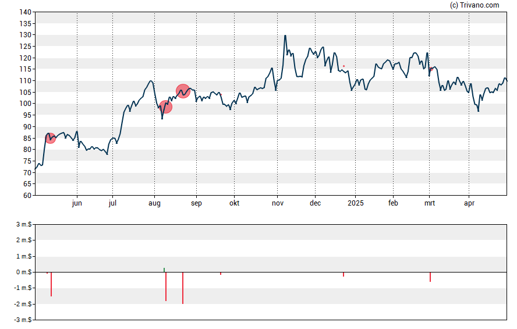Click the '115' y-axis value
Image resolution: width=517 pixels, height=329 pixels.
pos(26,69)
